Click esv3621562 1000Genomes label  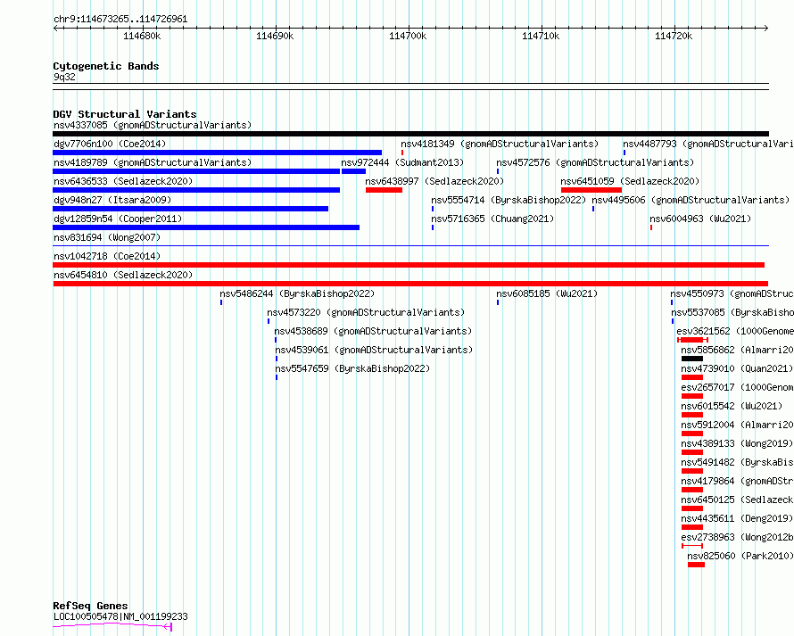point(735,331)
